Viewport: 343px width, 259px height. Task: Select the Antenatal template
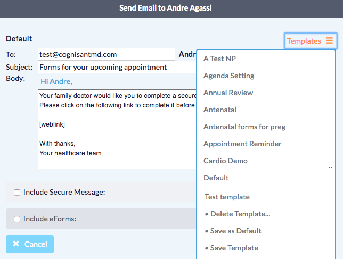(x=219, y=110)
